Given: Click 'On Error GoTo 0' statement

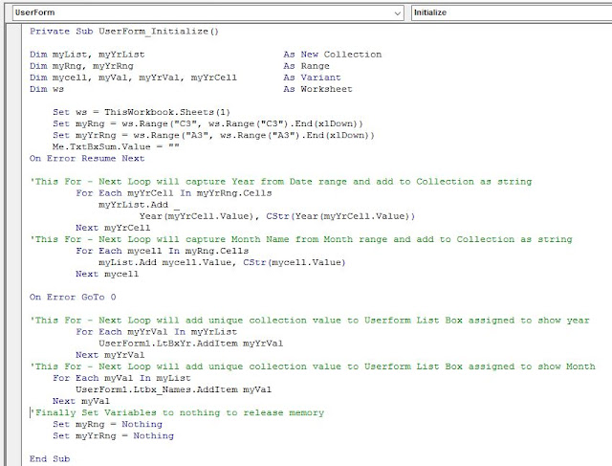Looking at the screenshot, I should click(73, 298).
